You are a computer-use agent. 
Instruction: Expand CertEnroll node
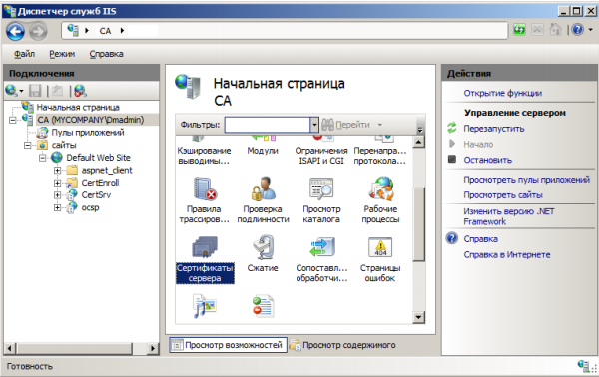57,183
